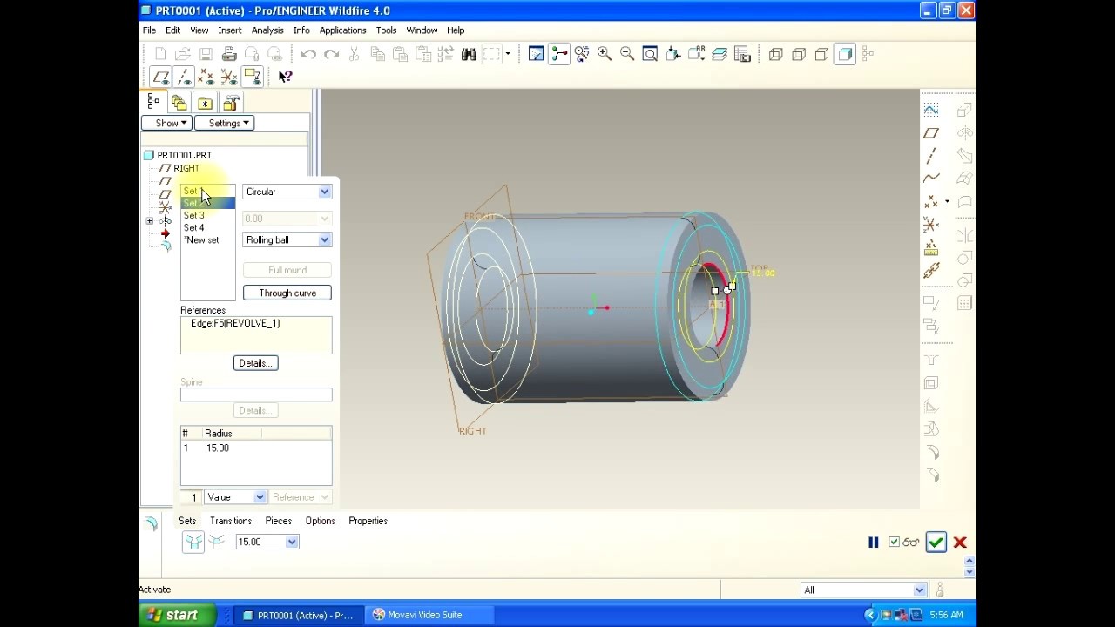This screenshot has width=1115, height=627.
Task: Open the Connections tab icon
Action: (231, 102)
